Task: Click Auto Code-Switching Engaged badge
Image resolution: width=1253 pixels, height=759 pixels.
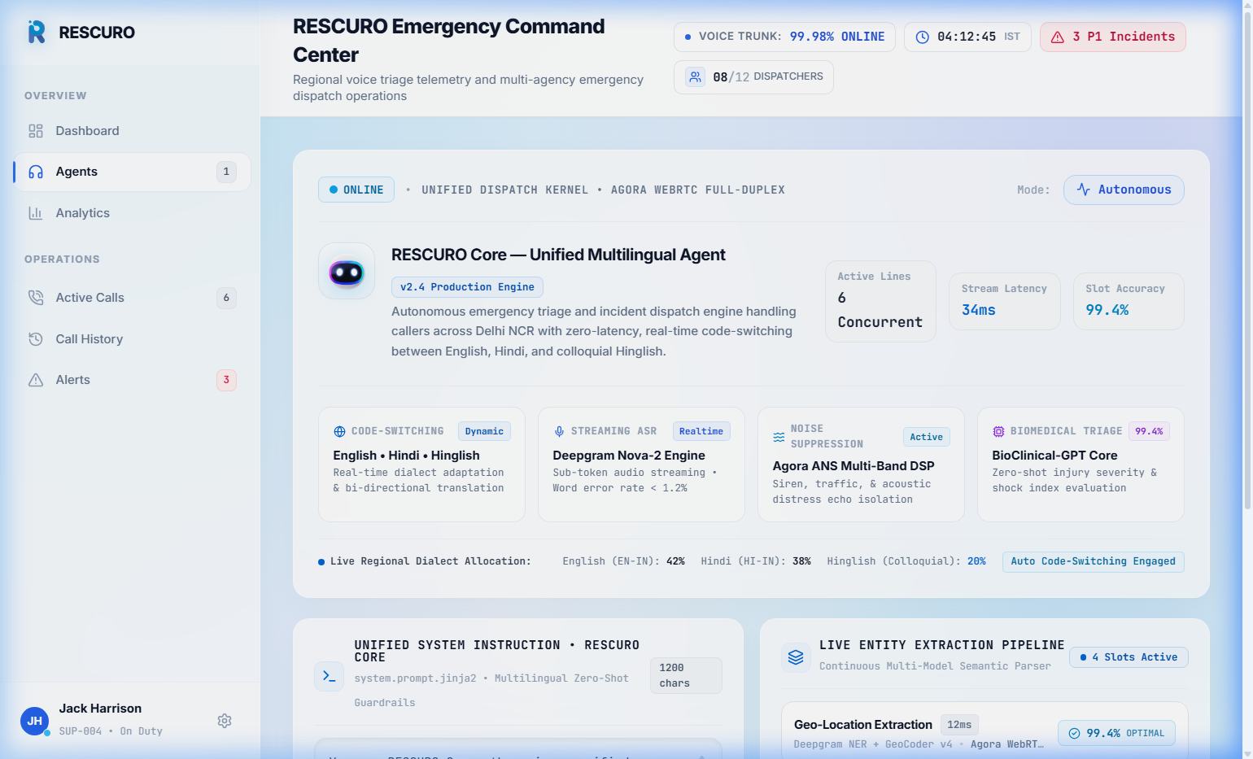Action: [x=1093, y=561]
